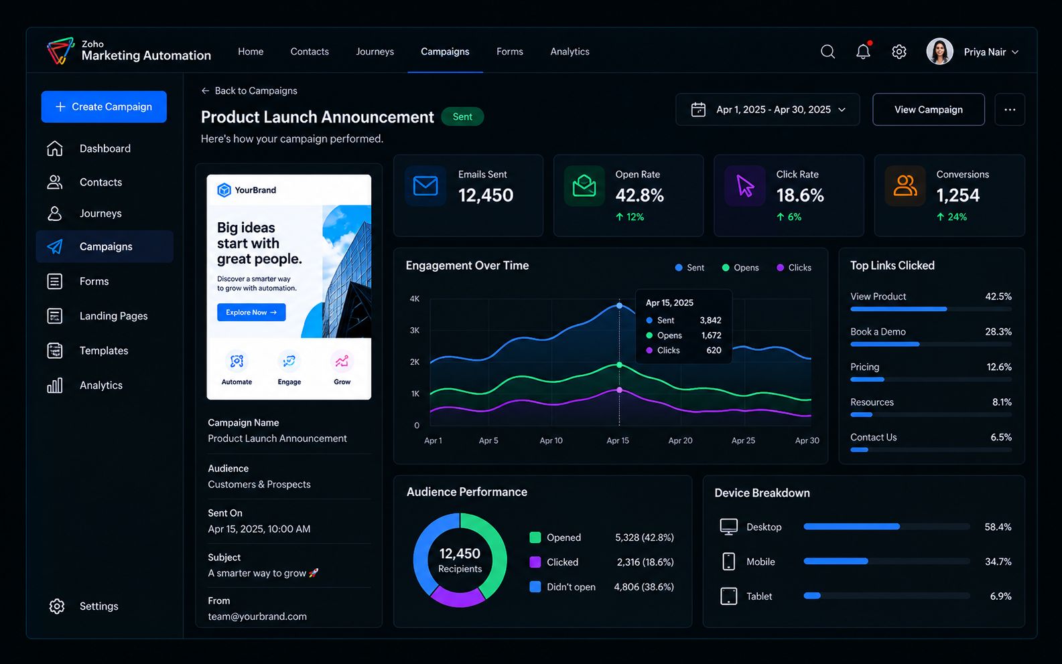This screenshot has width=1062, height=664.
Task: Click the Tablet device icon
Action: (729, 596)
